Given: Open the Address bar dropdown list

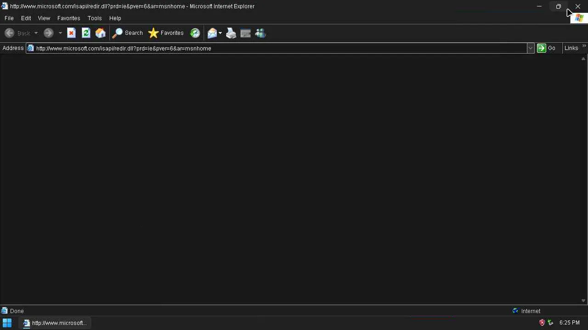Looking at the screenshot, I should [531, 48].
